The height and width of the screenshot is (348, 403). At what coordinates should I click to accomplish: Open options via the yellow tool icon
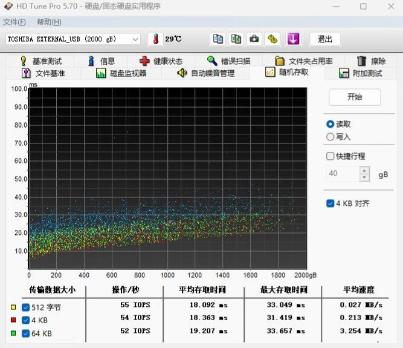273,39
